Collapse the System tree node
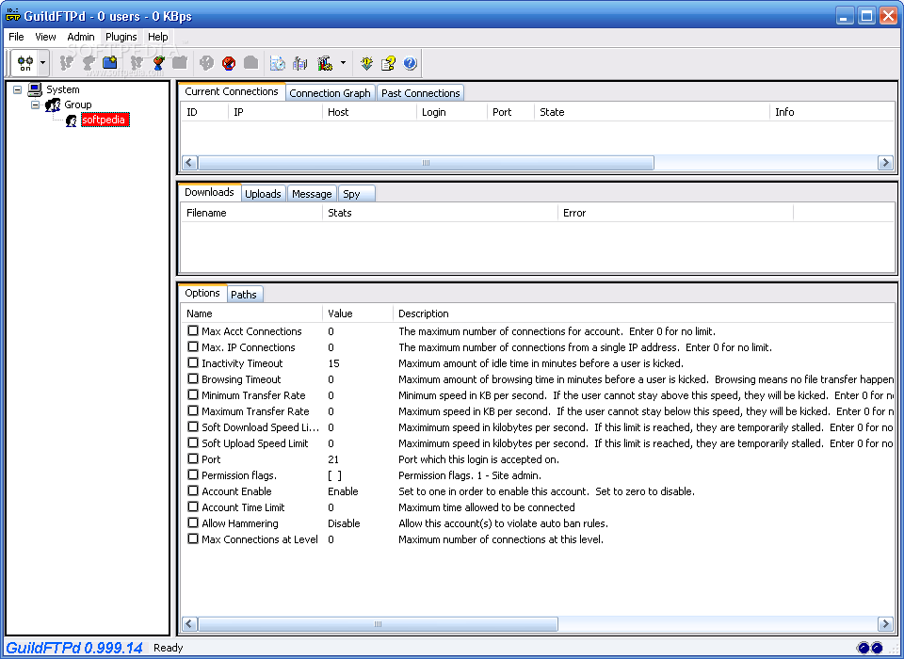Viewport: 904px width, 659px height. tap(17, 89)
